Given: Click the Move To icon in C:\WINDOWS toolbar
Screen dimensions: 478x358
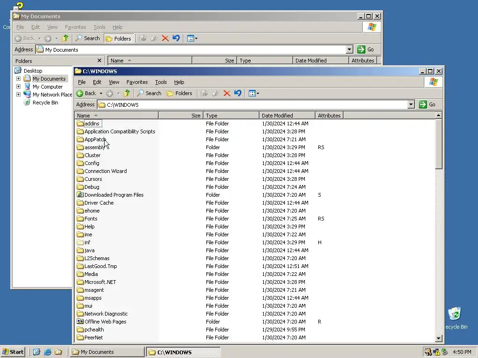Looking at the screenshot, I should [x=204, y=93].
